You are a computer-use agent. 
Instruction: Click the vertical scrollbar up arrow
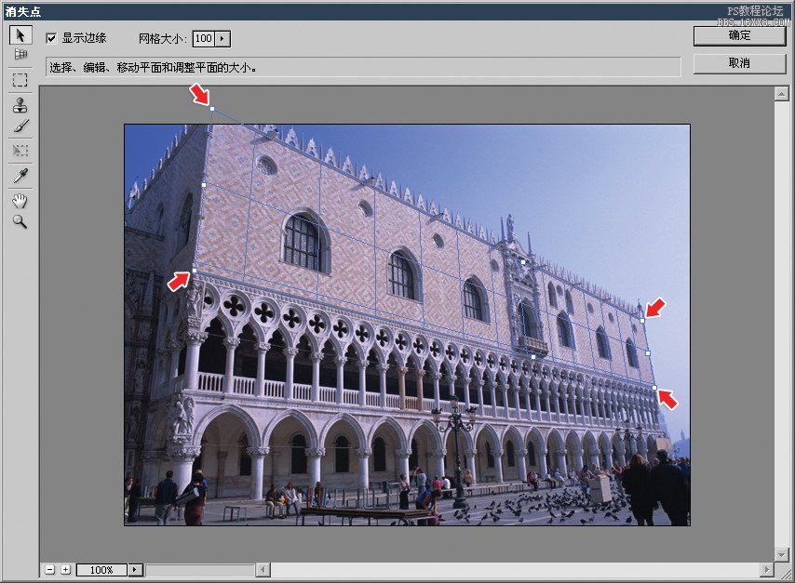pos(781,94)
